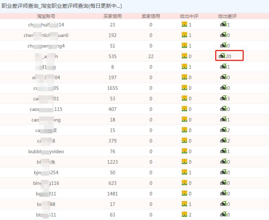Click the wilted flower icon in the 15 row

tap(224, 130)
